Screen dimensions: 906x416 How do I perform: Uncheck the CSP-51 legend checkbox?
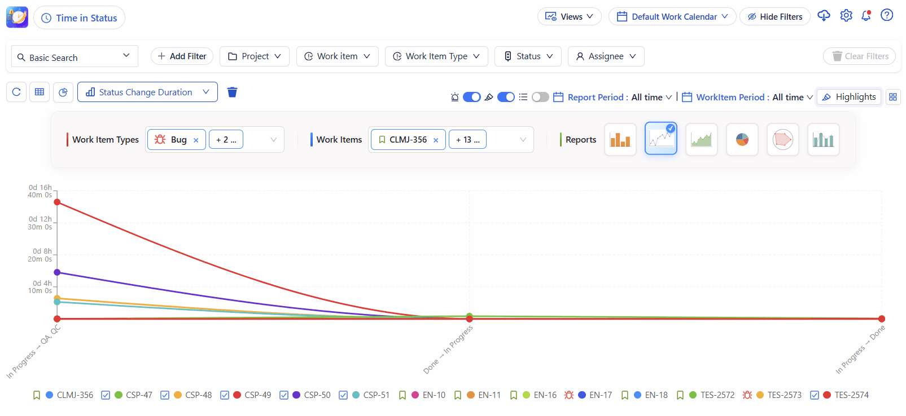(343, 395)
